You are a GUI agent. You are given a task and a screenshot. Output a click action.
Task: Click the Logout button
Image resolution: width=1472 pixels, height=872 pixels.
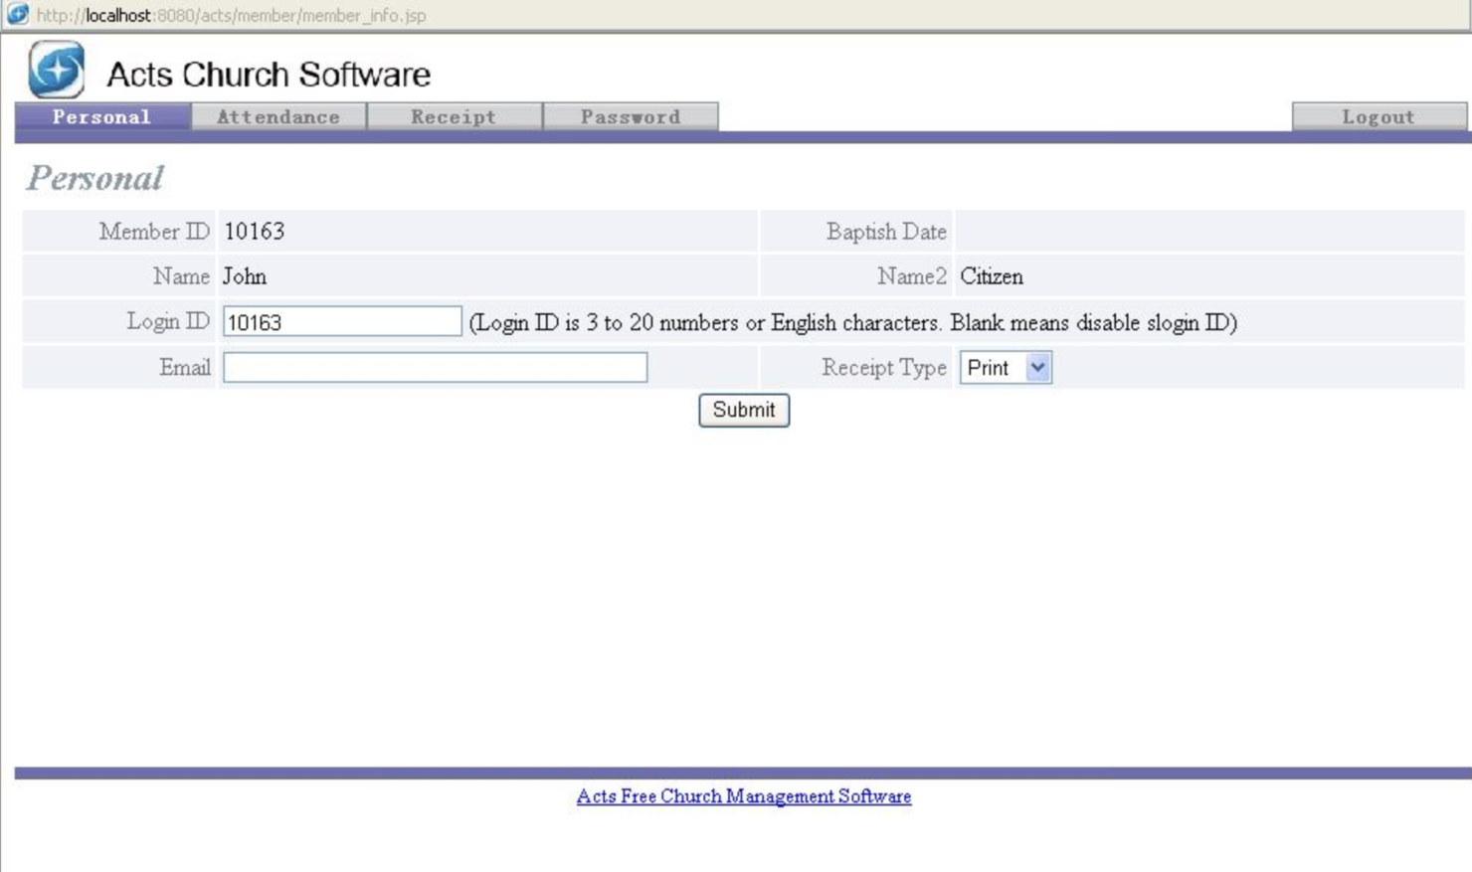1380,116
